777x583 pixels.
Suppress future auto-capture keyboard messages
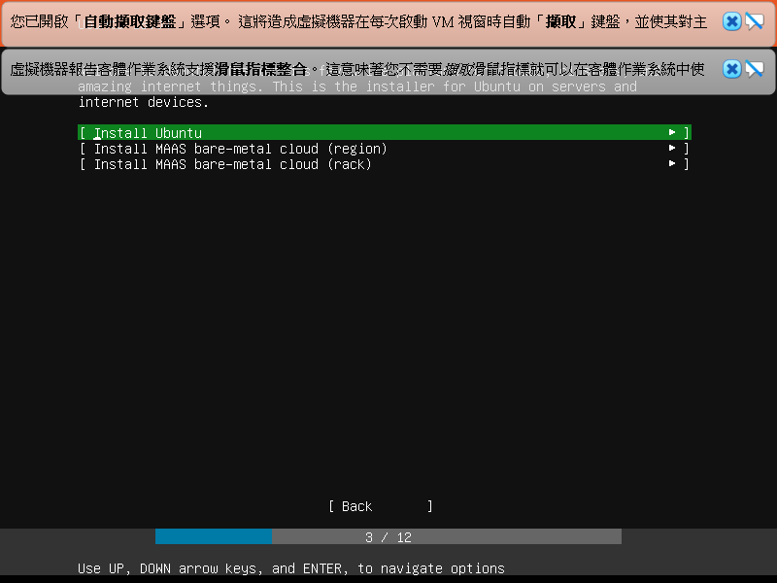click(755, 21)
